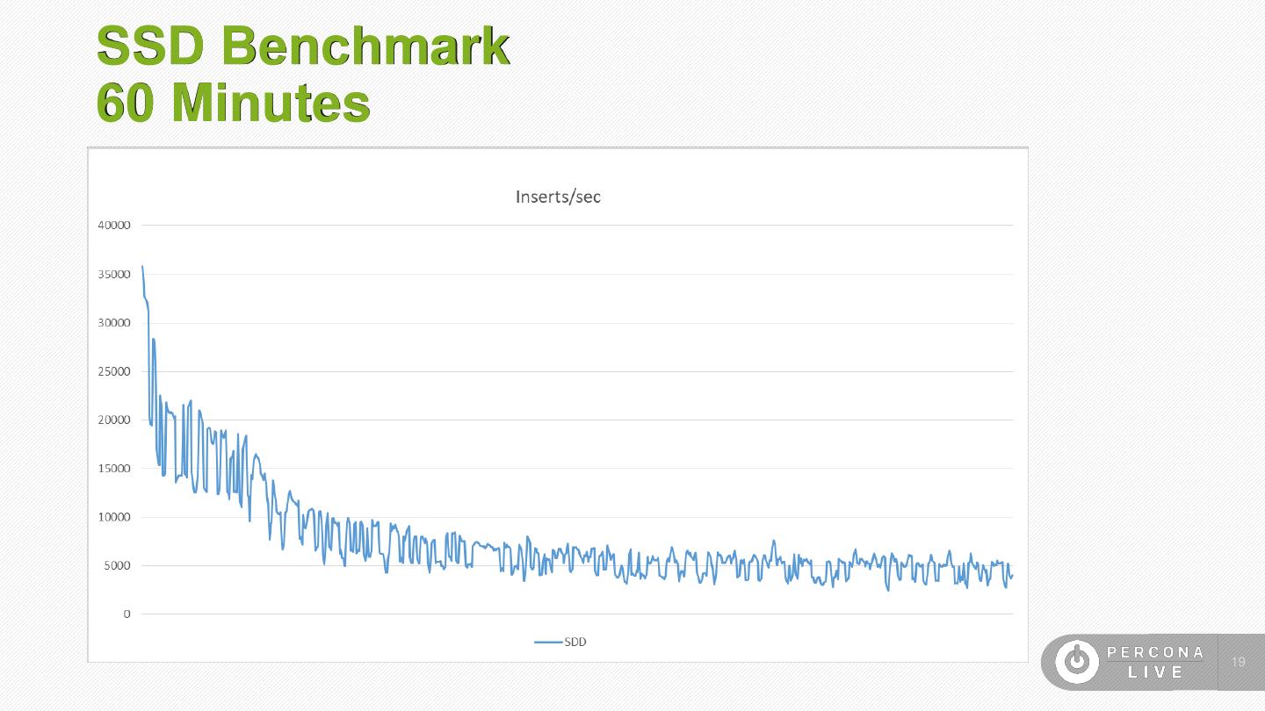1265x711 pixels.
Task: Click the 35000 y-axis label
Action: [x=112, y=274]
